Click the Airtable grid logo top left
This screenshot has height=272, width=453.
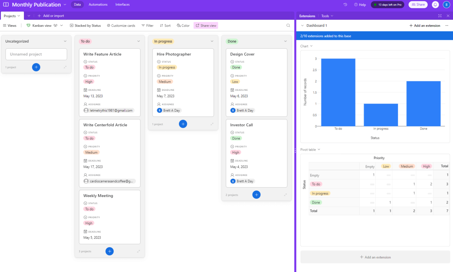[6, 4]
